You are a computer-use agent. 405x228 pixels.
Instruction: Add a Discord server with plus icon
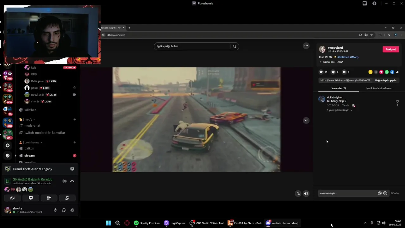point(8,145)
